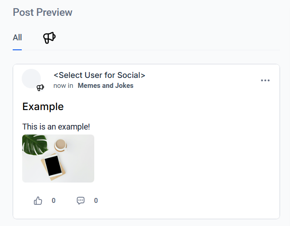Like the post with the thumbs-up icon
The width and height of the screenshot is (290, 226).
click(x=38, y=201)
